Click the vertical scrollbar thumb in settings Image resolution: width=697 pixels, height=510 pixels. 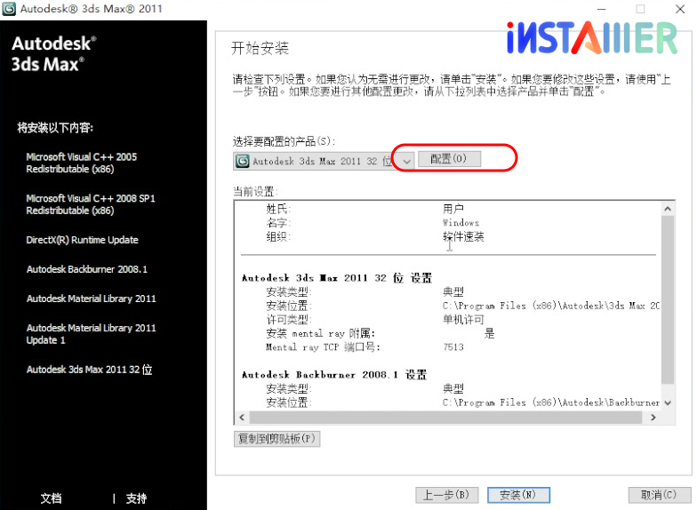point(668,300)
